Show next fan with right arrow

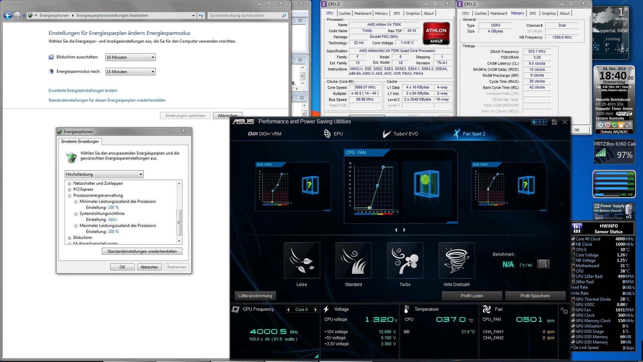point(404,230)
